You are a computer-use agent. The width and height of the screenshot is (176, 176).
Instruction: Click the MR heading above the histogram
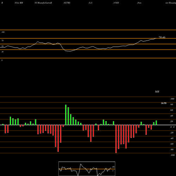pyautogui.click(x=157, y=92)
